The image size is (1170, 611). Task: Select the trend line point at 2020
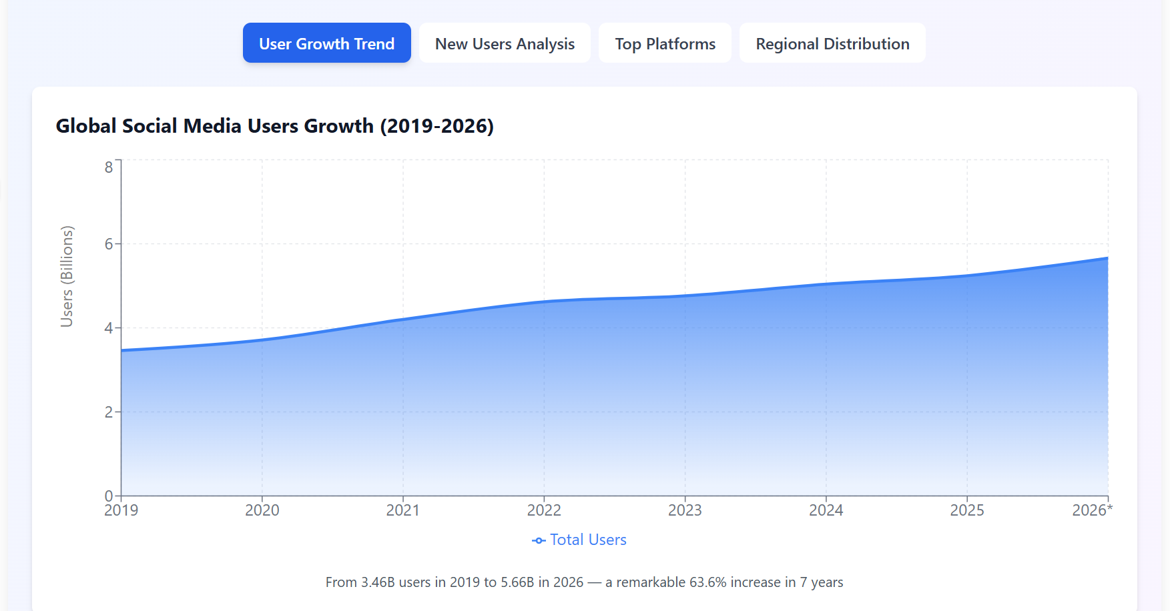[x=262, y=340]
